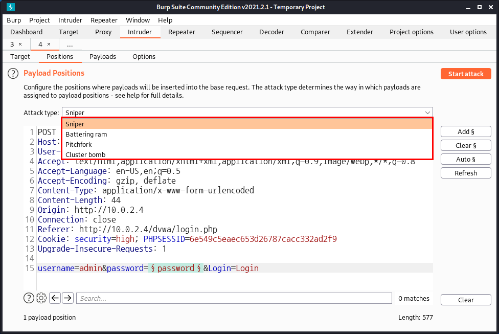499x334 pixels.
Task: Open Payload Positions help icon
Action: pyautogui.click(x=13, y=74)
